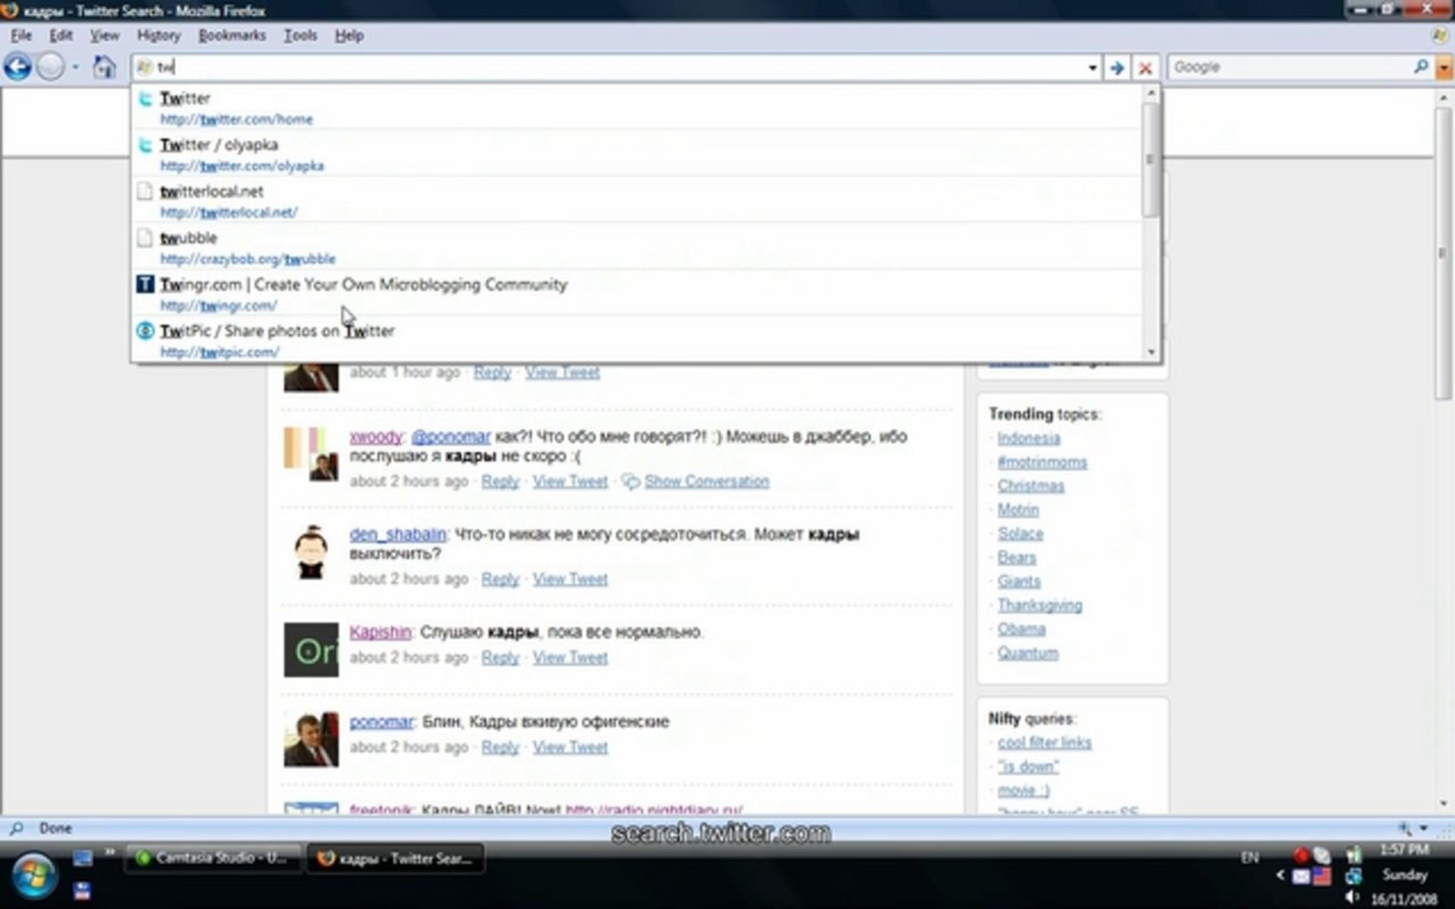Open the Christmas trending topic

pos(1031,486)
